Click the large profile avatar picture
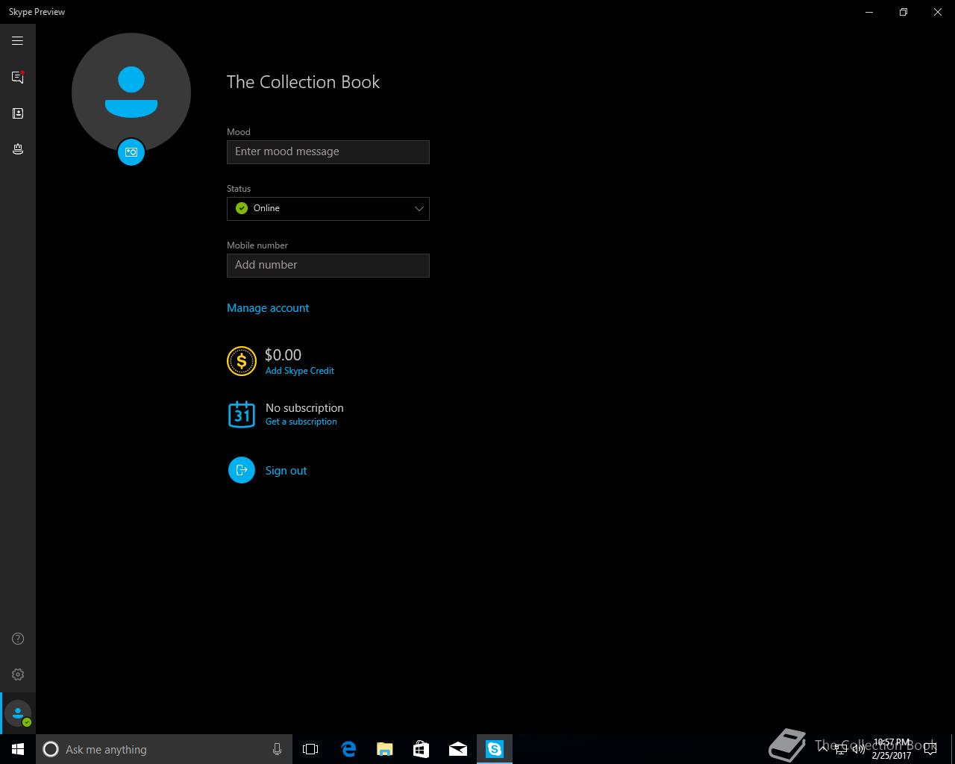Screen dimensions: 955x764 (x=131, y=92)
